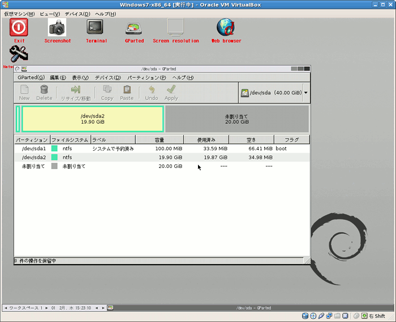The image size is (396, 322).
Task: Click the Delete partition toolbar icon
Action: click(44, 93)
